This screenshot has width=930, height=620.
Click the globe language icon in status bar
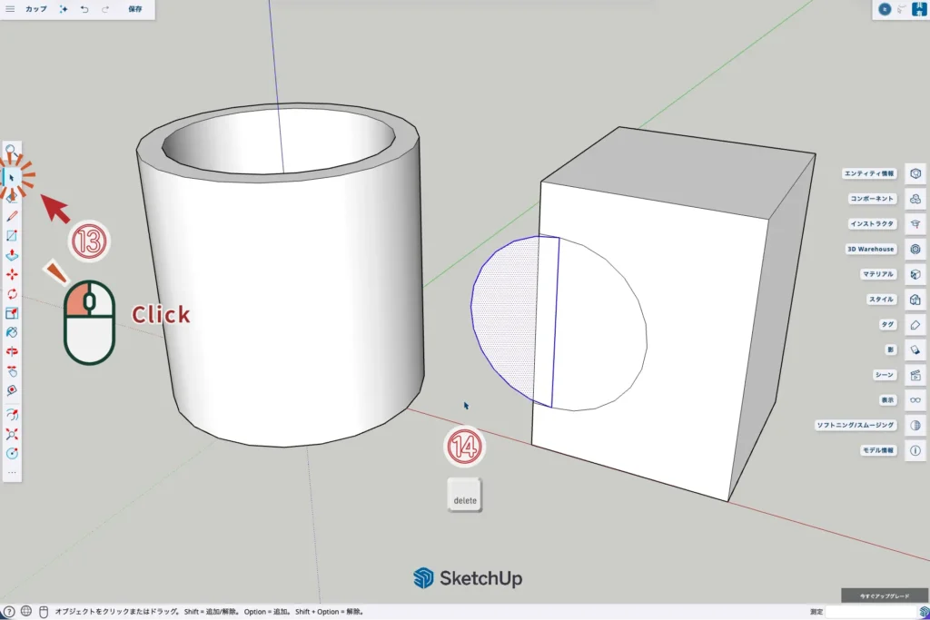coord(26,611)
